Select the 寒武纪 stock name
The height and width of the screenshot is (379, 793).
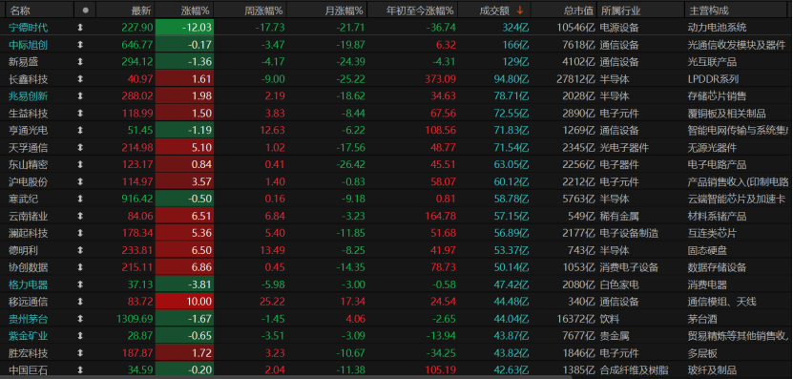pos(23,199)
